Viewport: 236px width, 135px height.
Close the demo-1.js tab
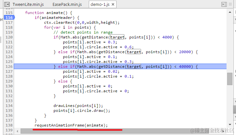[x=113, y=4]
